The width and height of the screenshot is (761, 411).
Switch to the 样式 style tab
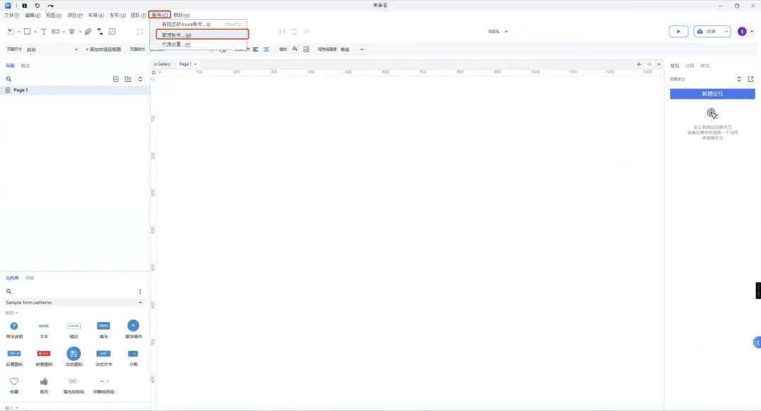[x=705, y=66]
